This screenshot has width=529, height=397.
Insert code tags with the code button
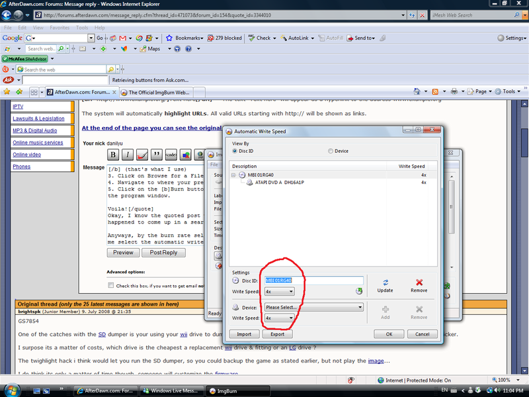click(x=171, y=155)
